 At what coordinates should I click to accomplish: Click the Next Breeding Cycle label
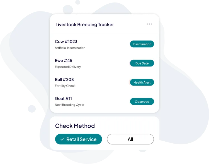(x=69, y=105)
